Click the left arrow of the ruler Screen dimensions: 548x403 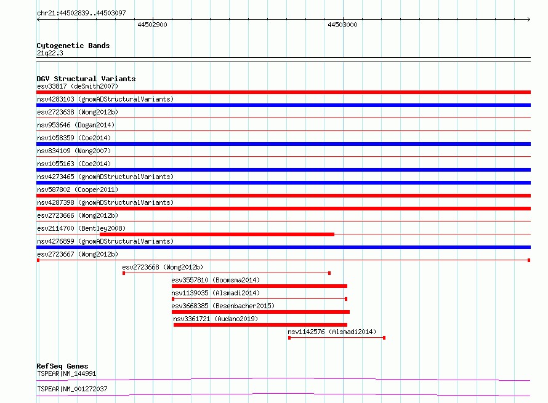[38, 19]
